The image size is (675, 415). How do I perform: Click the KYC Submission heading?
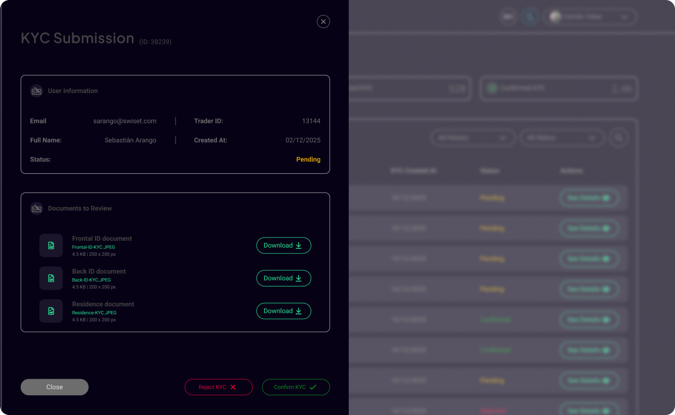[77, 38]
